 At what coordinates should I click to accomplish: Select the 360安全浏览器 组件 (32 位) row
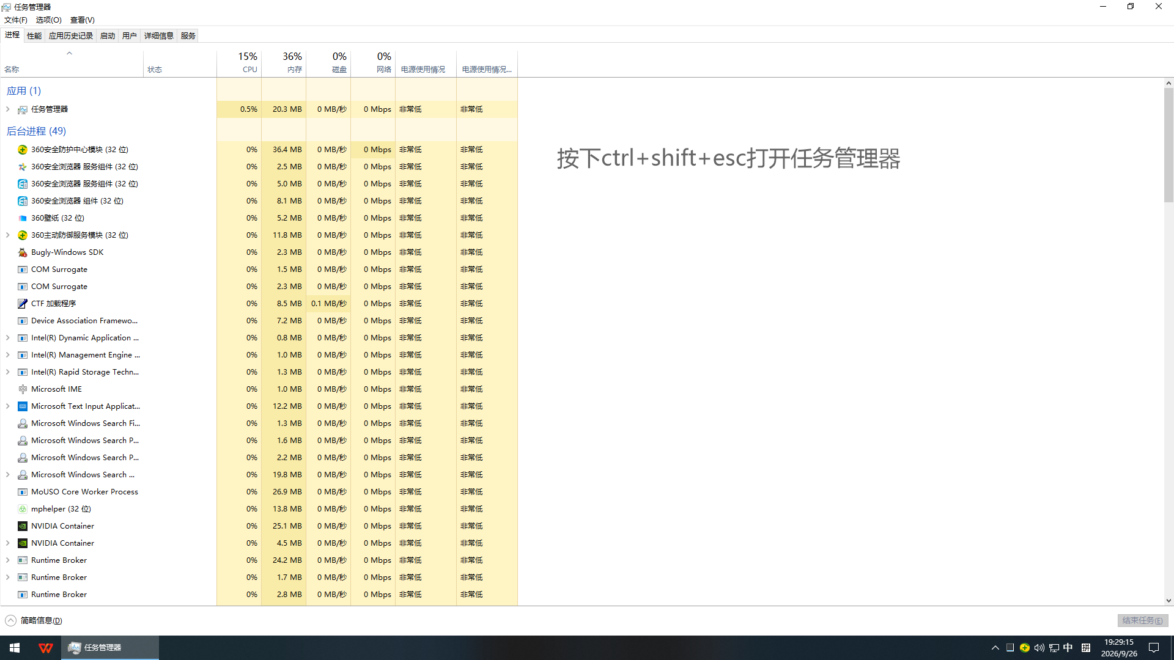(x=259, y=201)
